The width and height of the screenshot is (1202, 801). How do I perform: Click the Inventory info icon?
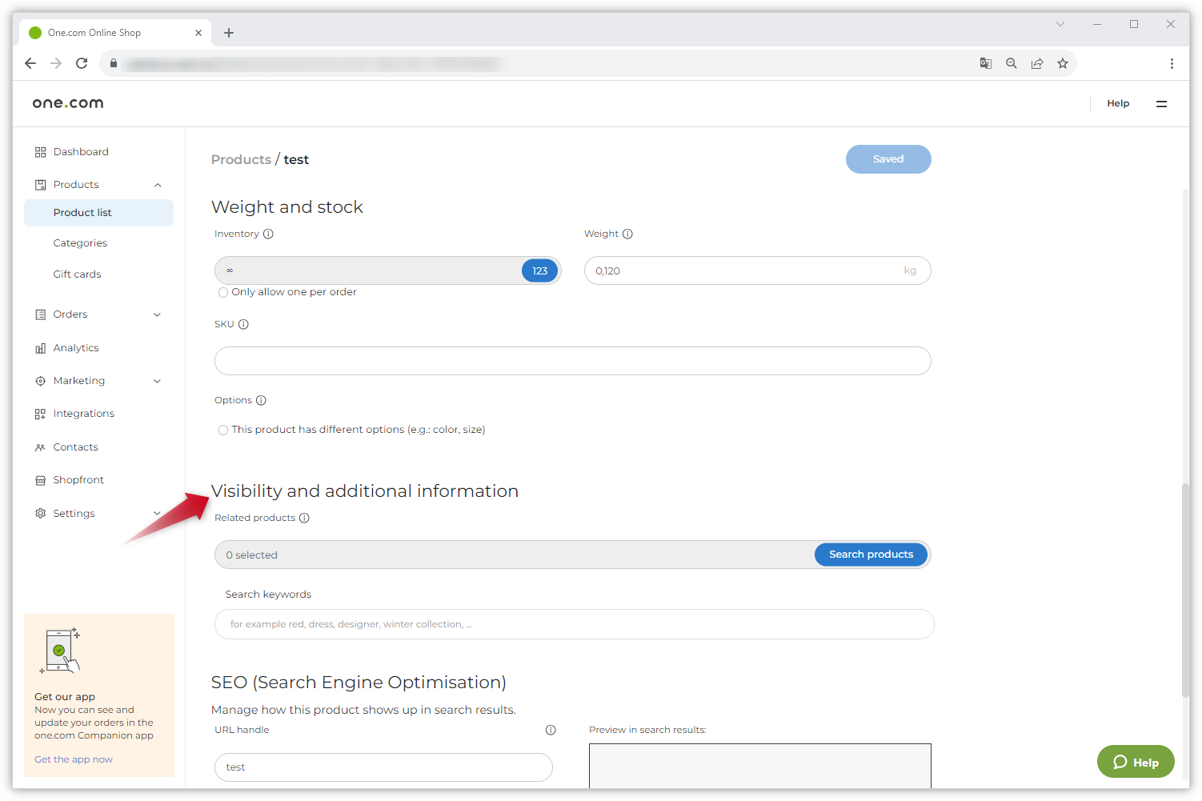[268, 234]
